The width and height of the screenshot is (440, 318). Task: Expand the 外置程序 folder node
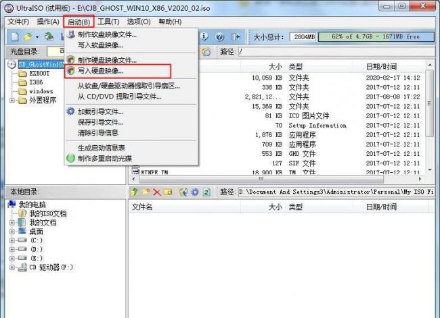tap(12, 100)
